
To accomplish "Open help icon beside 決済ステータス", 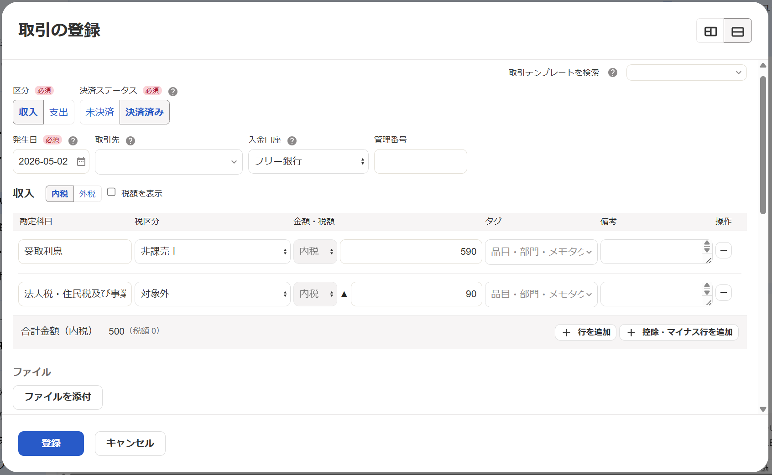I will (173, 91).
